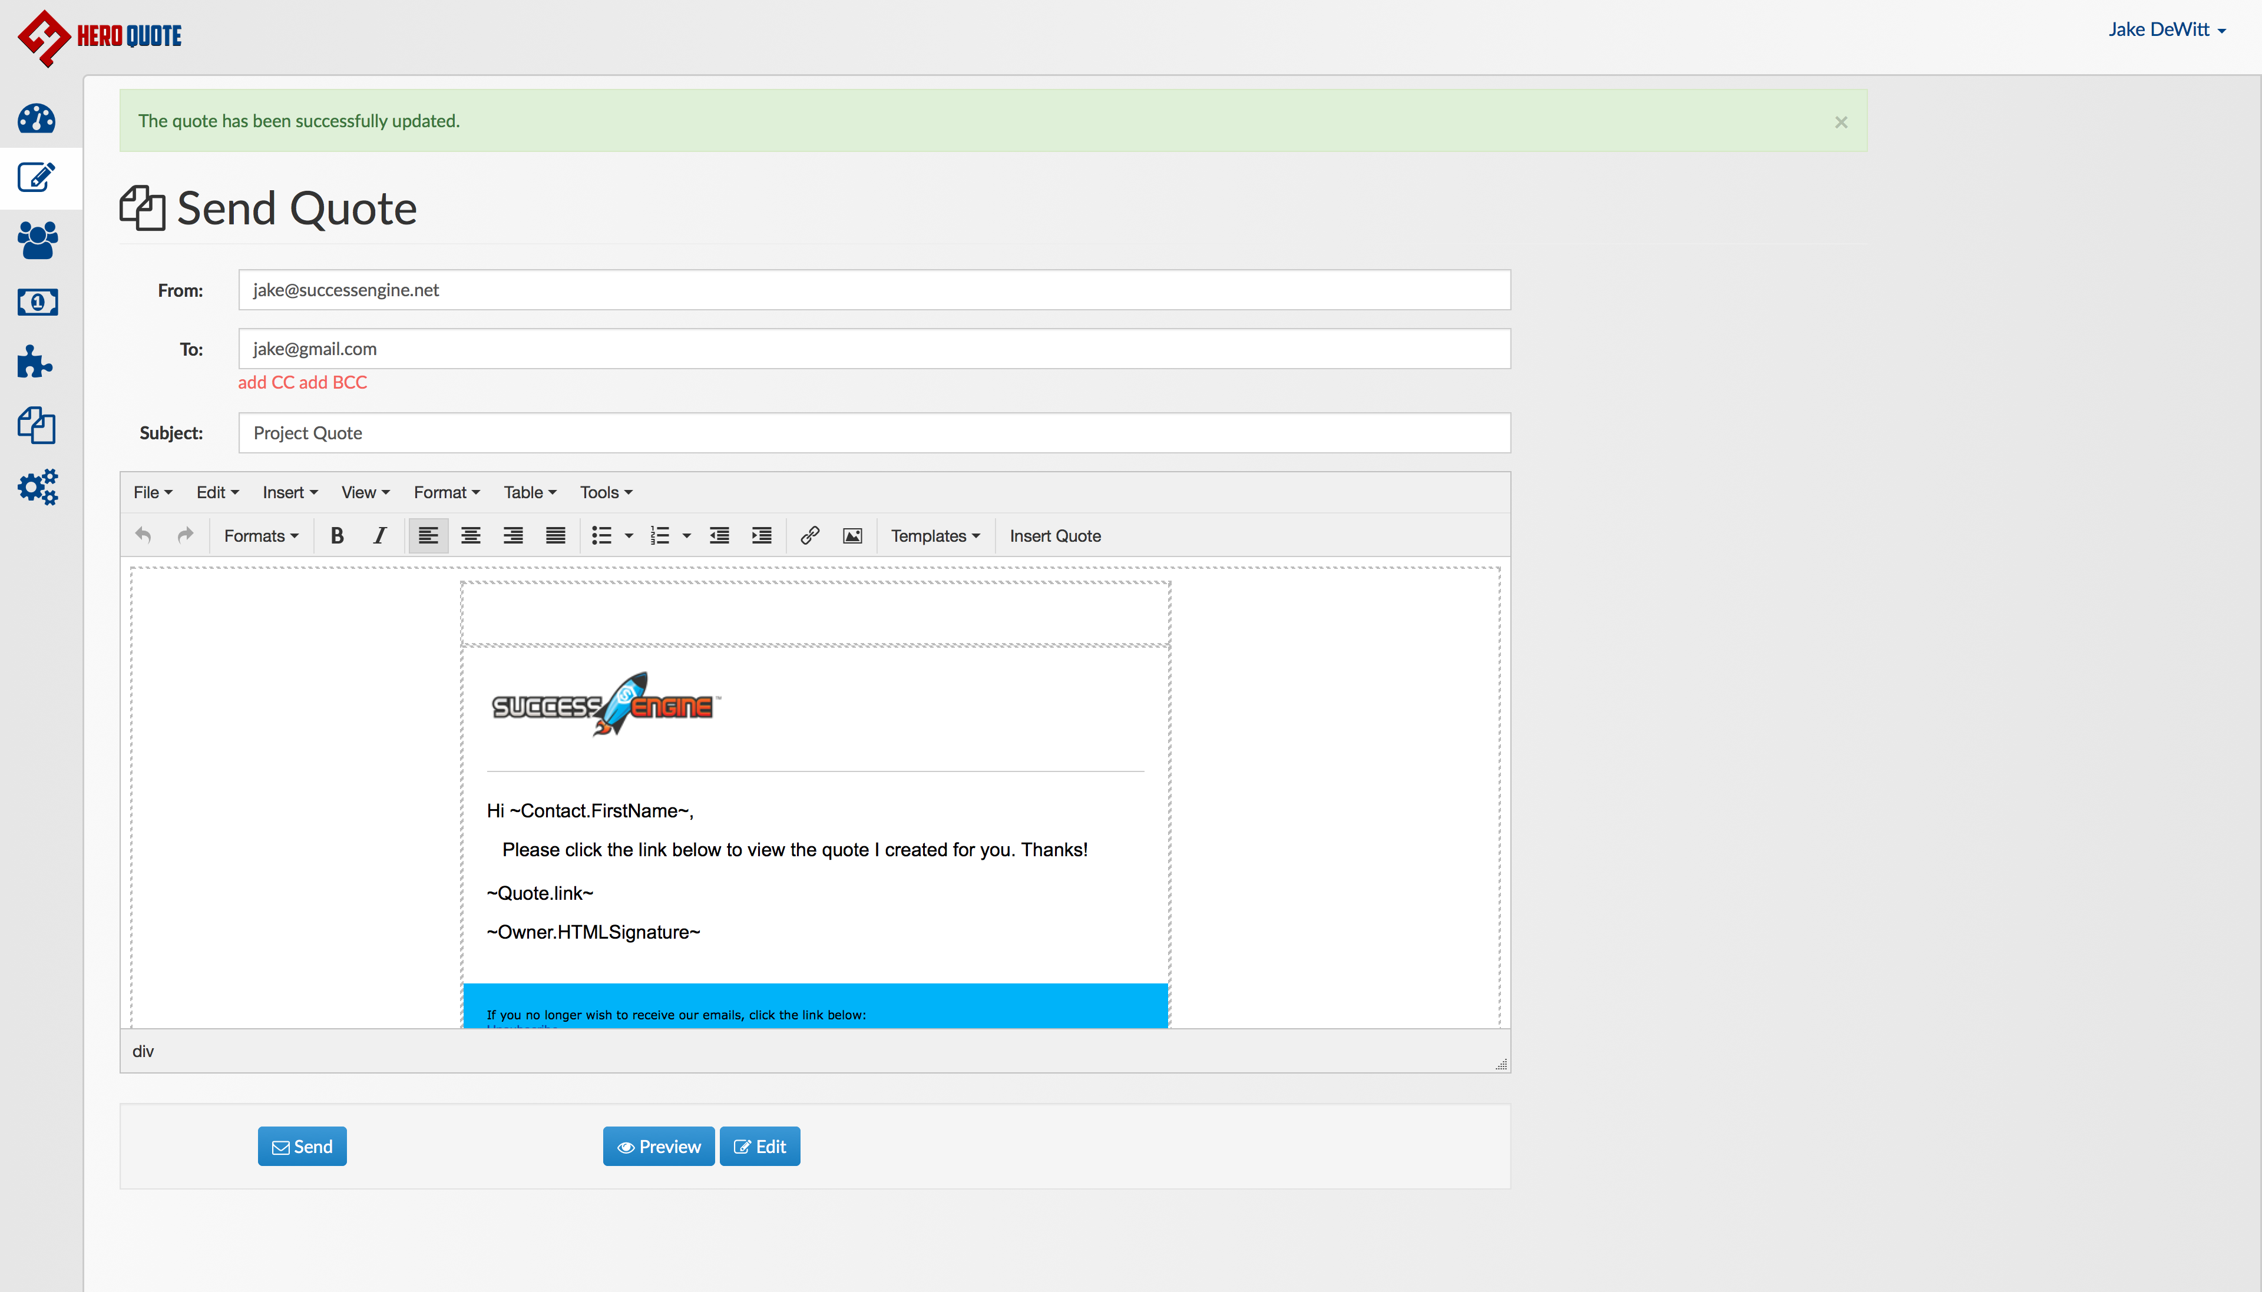Open the dashboard gauge sidebar icon
The width and height of the screenshot is (2262, 1292).
(x=37, y=118)
